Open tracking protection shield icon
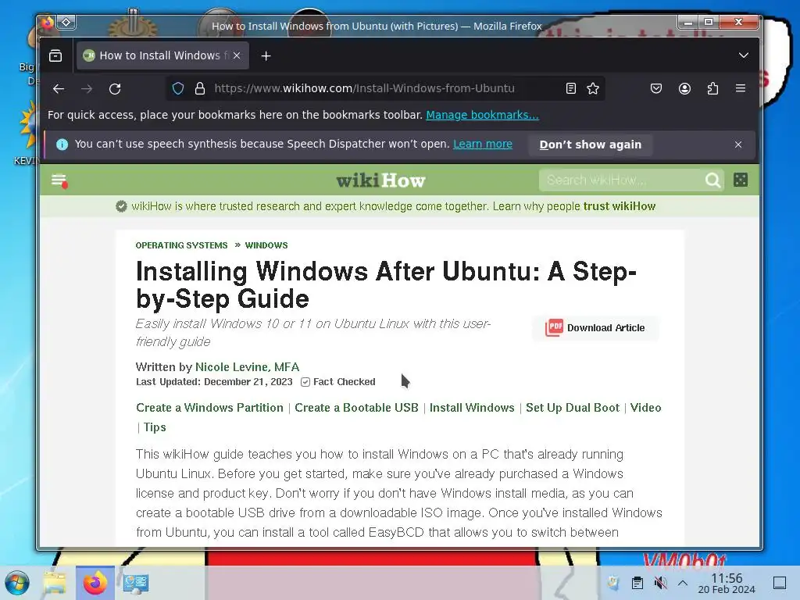The width and height of the screenshot is (800, 600). click(x=178, y=88)
